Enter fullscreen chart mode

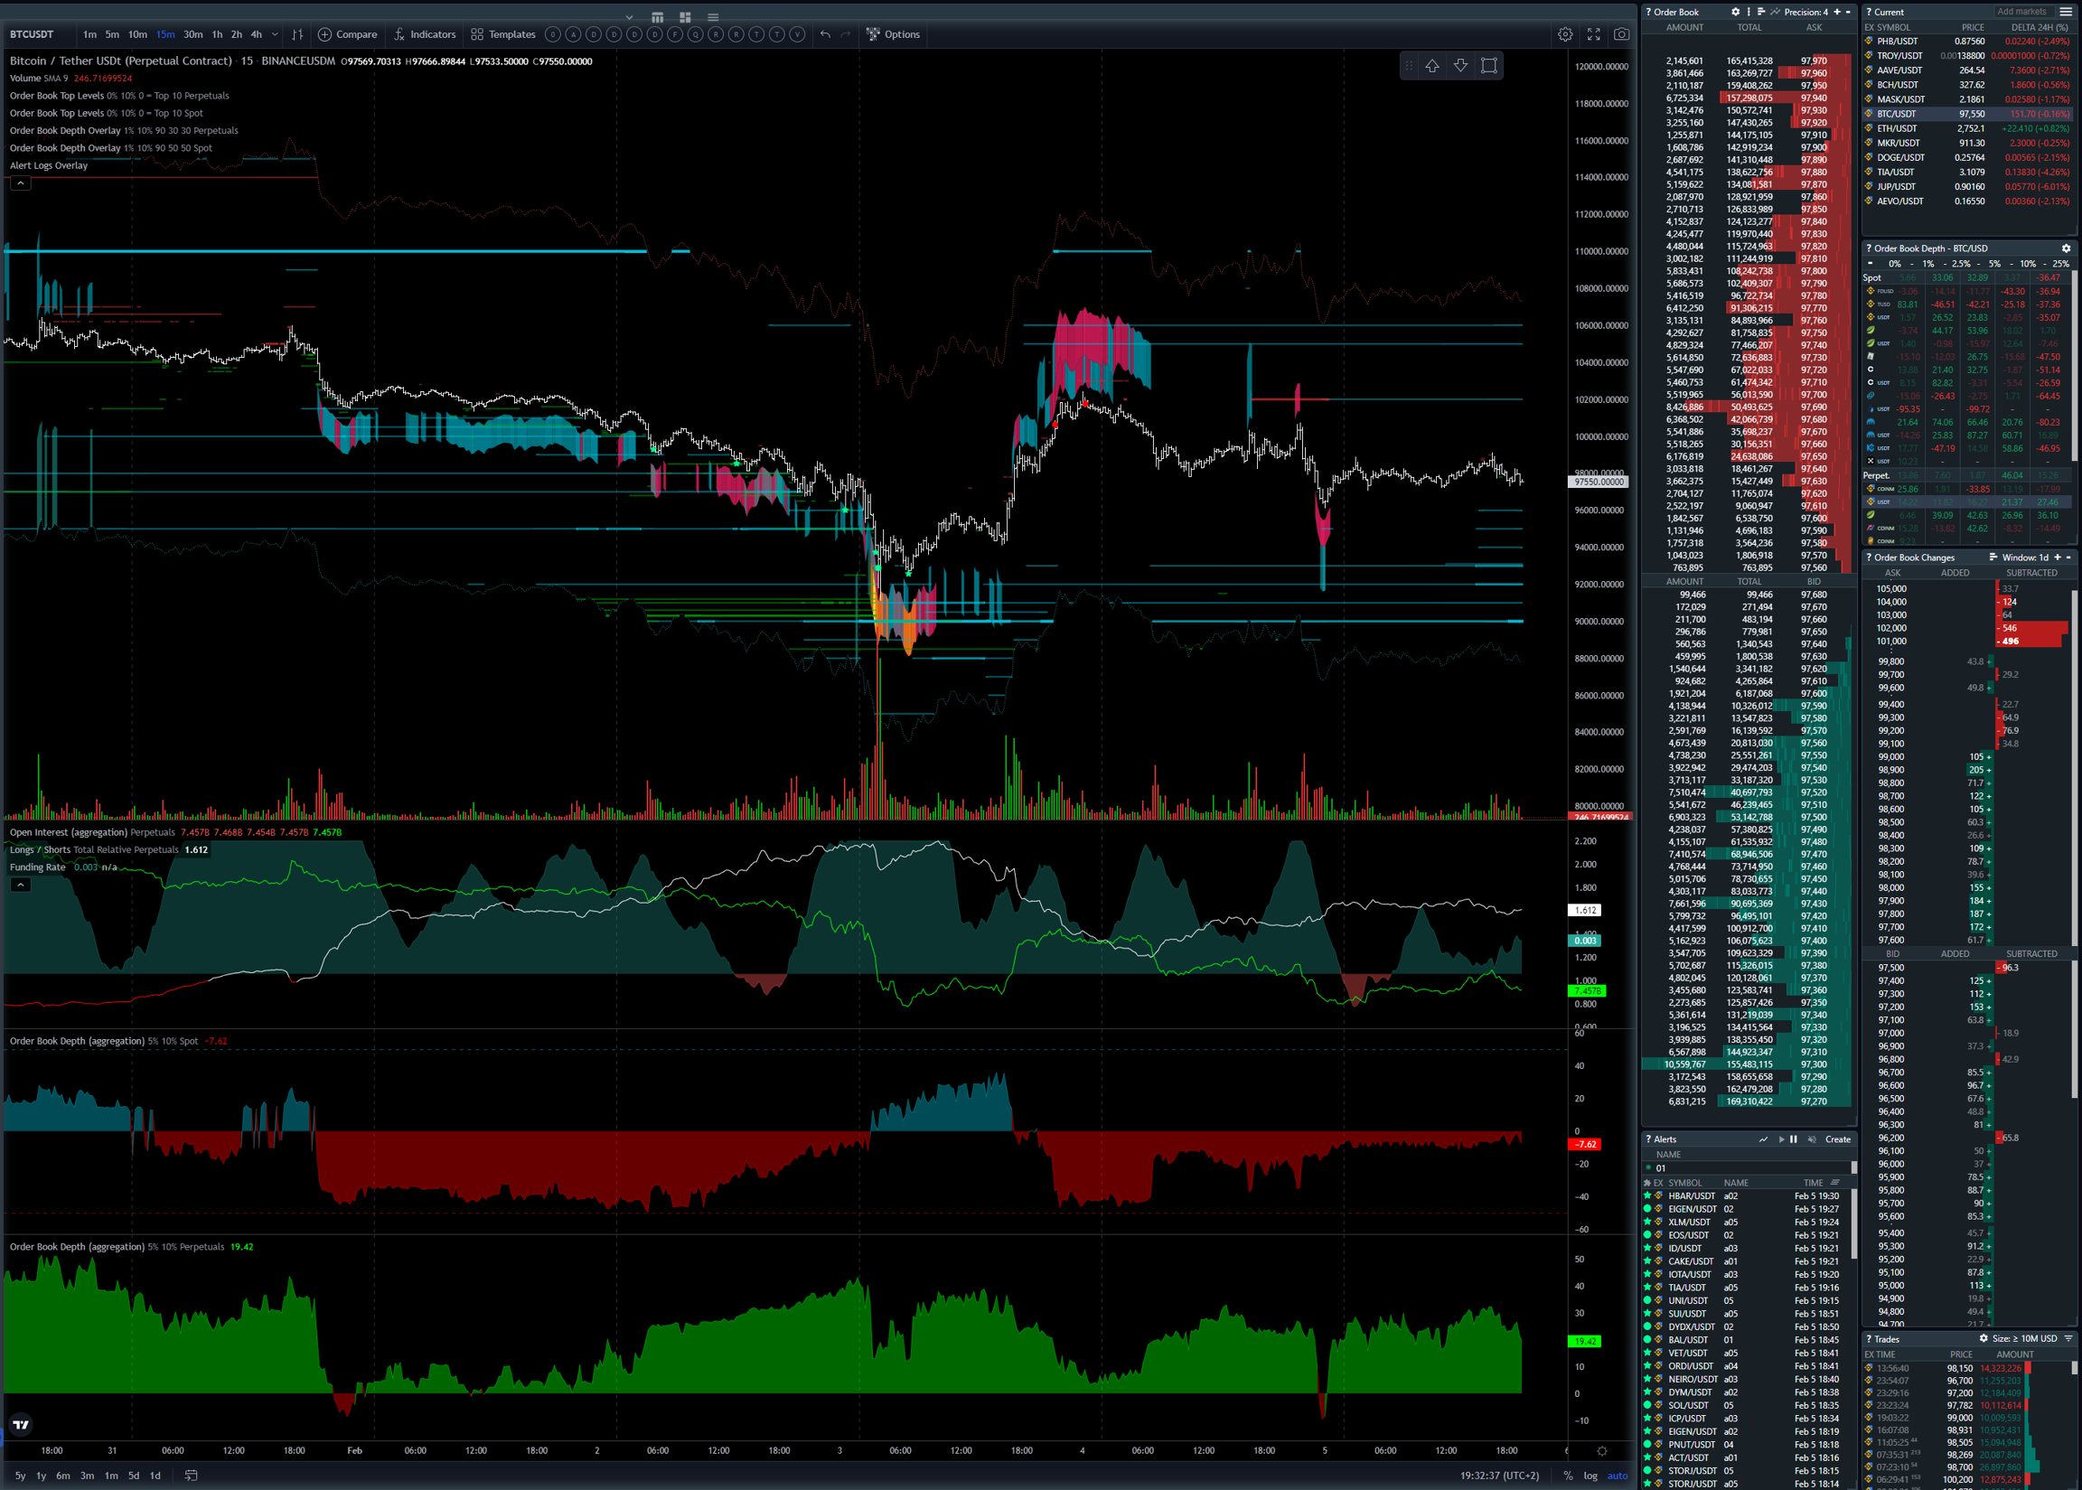pyautogui.click(x=1593, y=34)
